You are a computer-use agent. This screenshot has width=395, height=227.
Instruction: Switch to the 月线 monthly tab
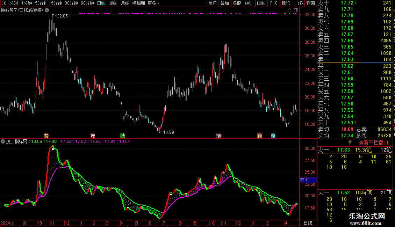(125, 3)
